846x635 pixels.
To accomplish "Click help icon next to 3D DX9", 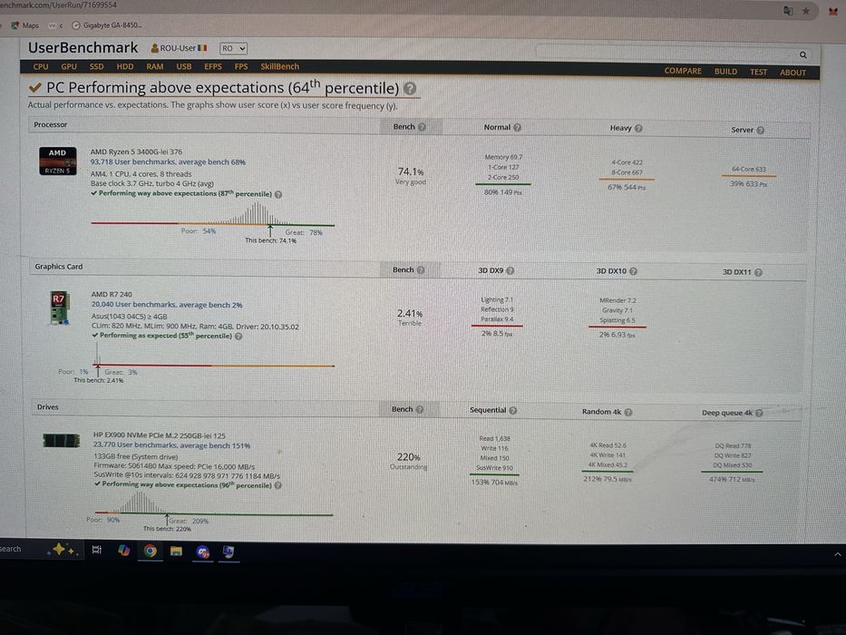I will pos(510,270).
